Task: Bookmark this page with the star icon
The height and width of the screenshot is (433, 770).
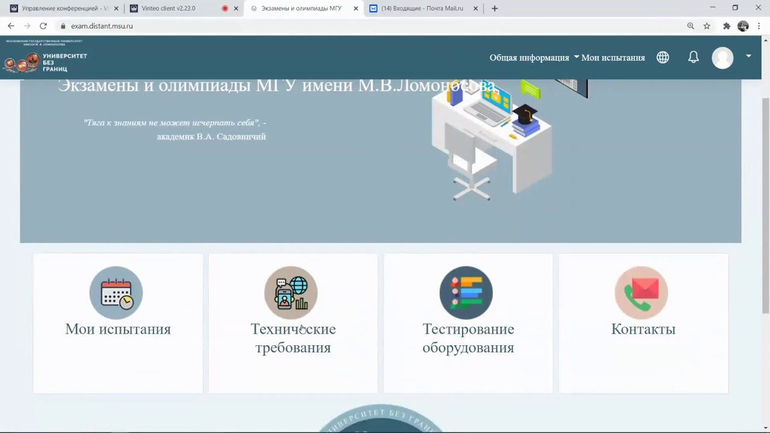Action: tap(707, 26)
